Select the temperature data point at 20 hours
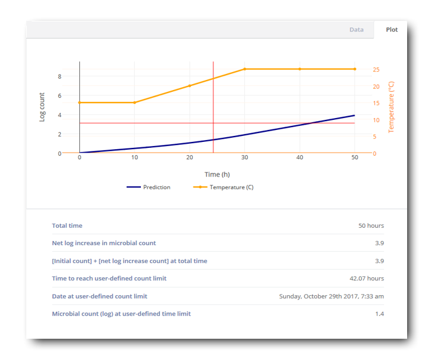The height and width of the screenshot is (362, 428). pyautogui.click(x=190, y=86)
